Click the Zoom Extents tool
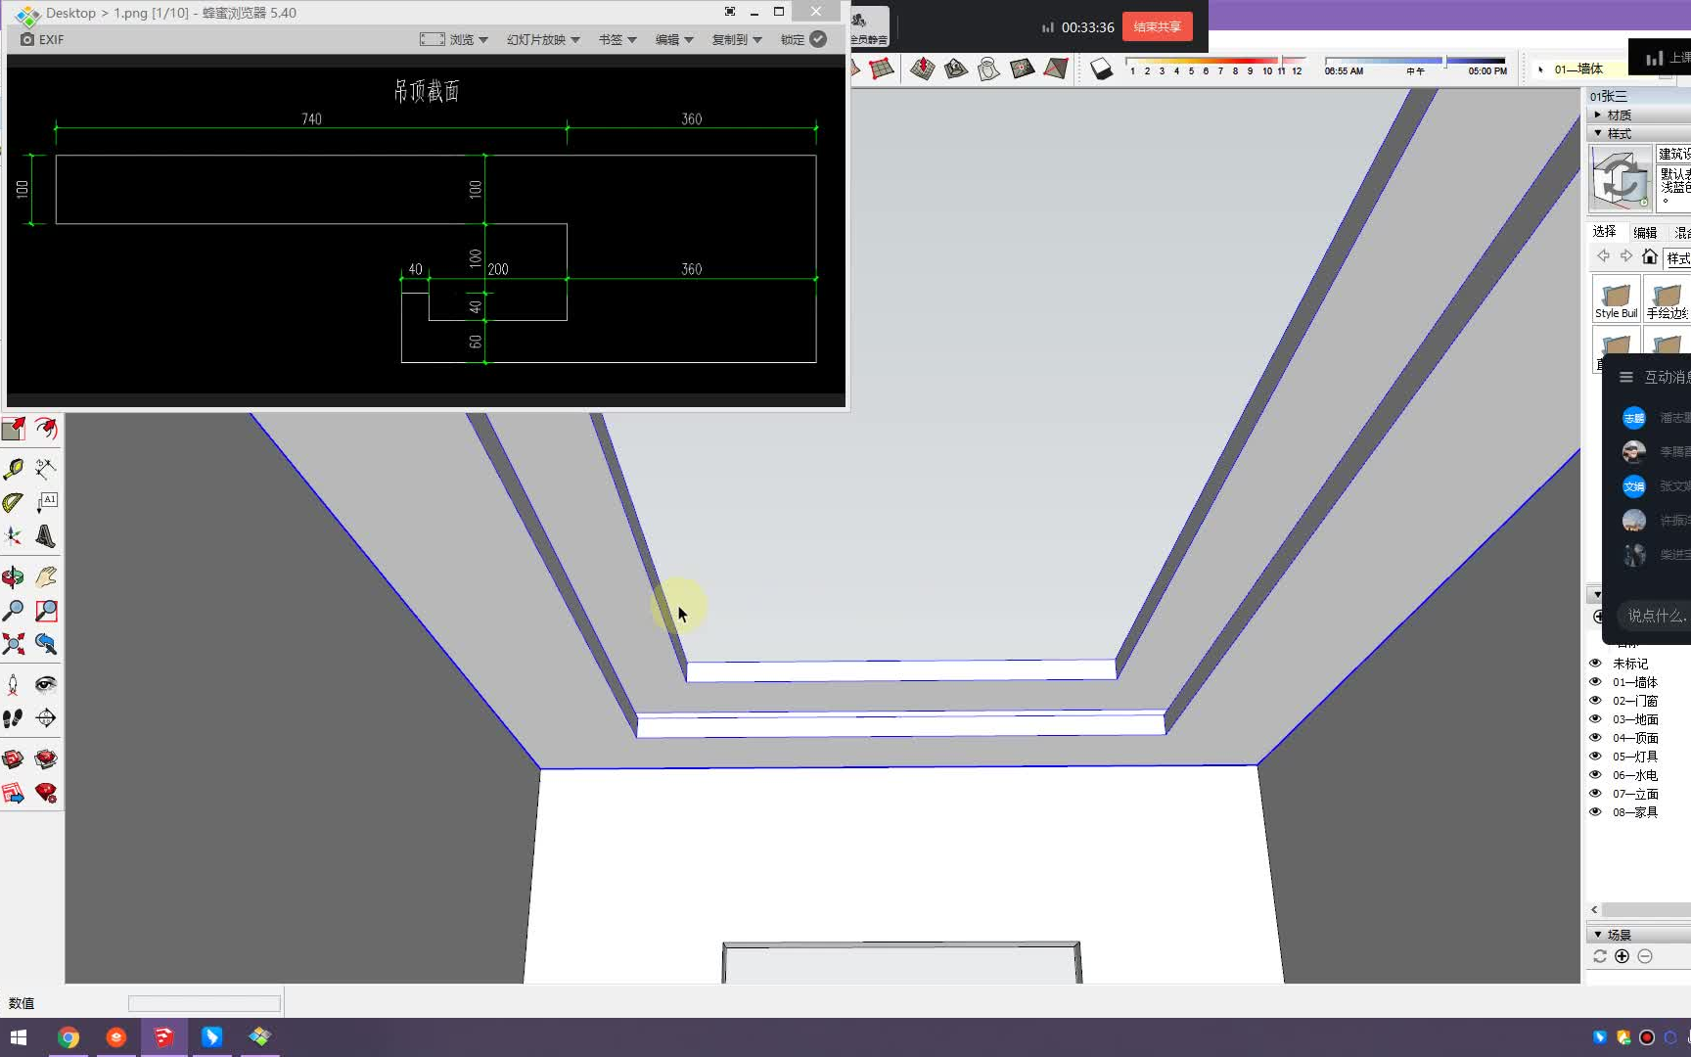1691x1057 pixels. 14,644
